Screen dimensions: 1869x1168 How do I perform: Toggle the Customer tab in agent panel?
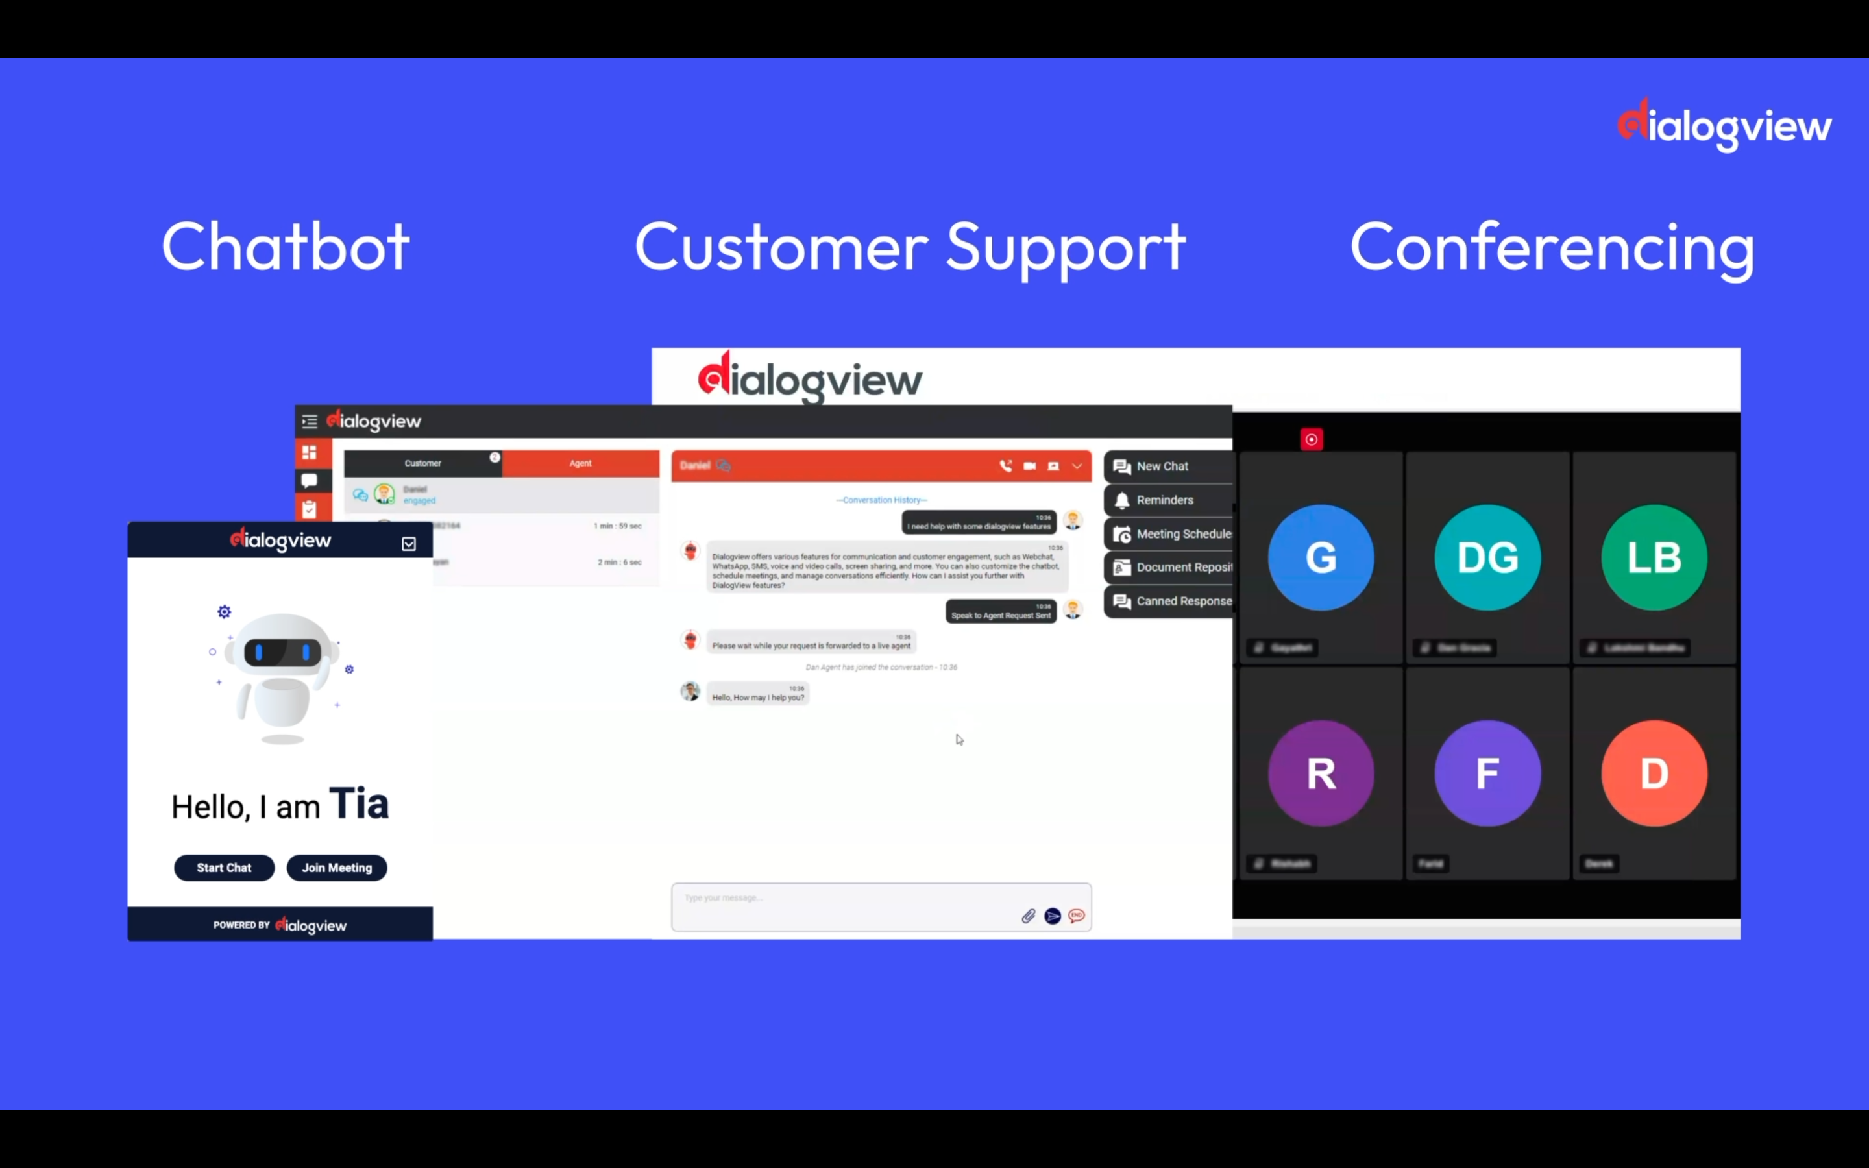point(422,463)
